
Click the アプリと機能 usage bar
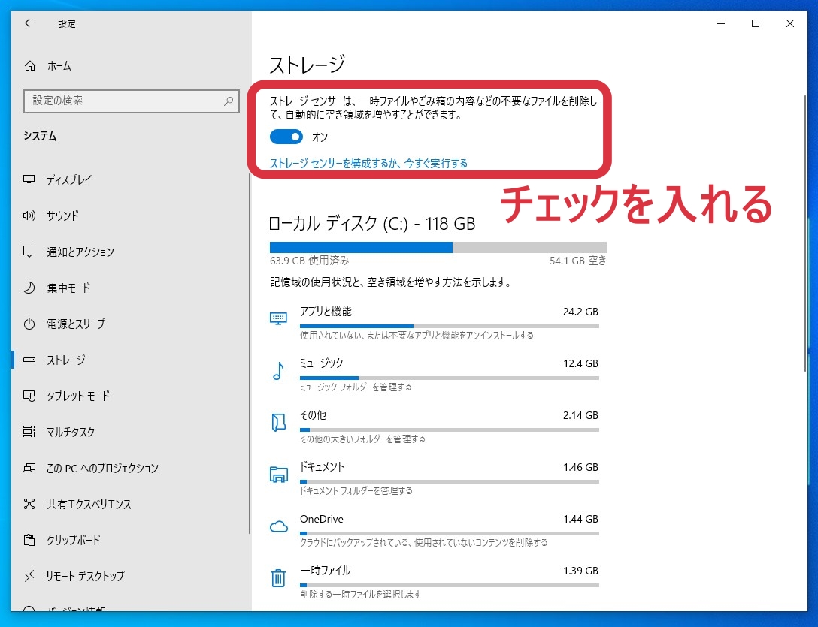point(449,327)
